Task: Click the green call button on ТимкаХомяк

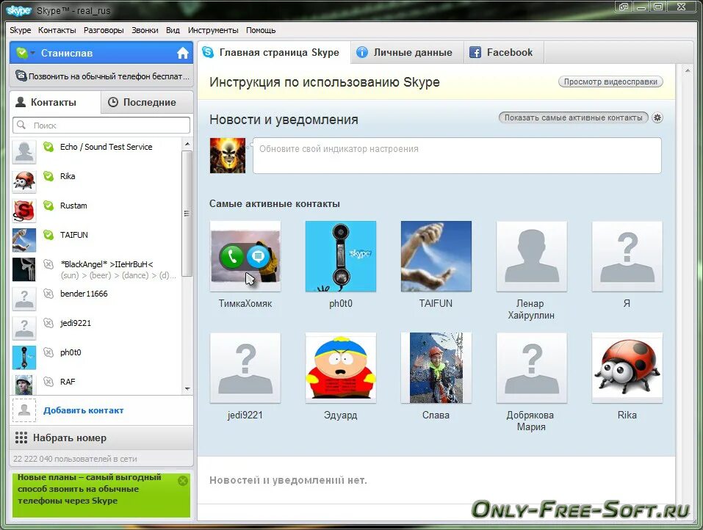Action: (x=231, y=256)
